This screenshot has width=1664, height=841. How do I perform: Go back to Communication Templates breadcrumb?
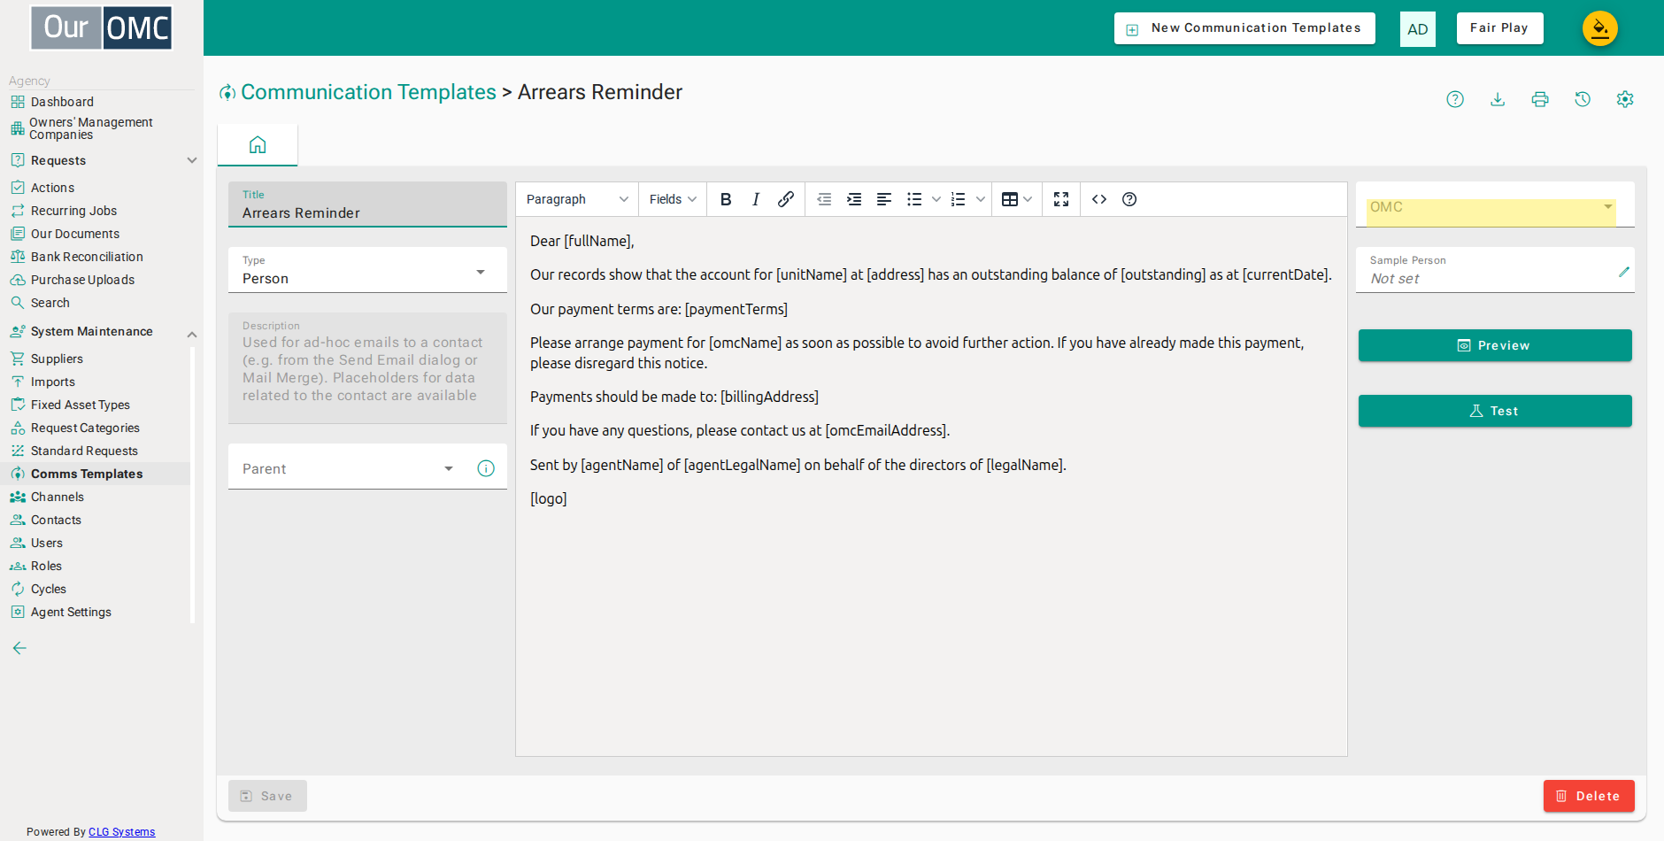(x=368, y=92)
